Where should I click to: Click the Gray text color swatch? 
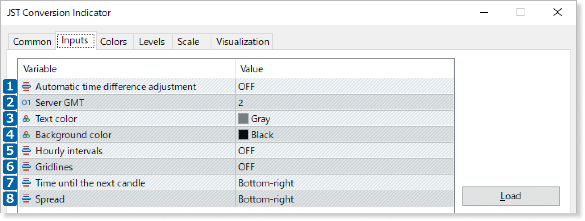tap(243, 119)
